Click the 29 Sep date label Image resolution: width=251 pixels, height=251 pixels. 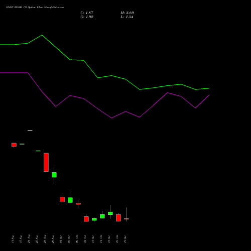53,239
